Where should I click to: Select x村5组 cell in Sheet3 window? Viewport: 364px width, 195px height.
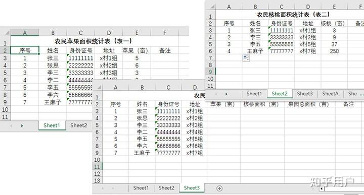tap(195, 139)
